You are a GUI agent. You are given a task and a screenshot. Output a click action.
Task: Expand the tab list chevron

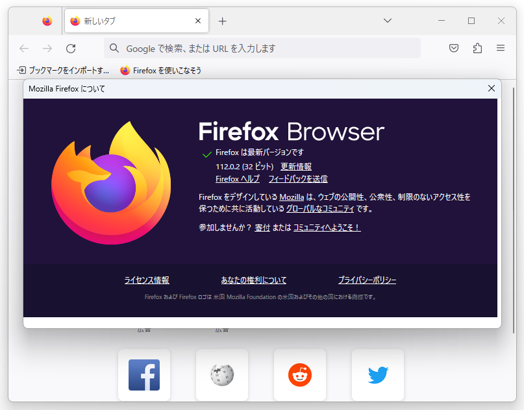tap(388, 21)
